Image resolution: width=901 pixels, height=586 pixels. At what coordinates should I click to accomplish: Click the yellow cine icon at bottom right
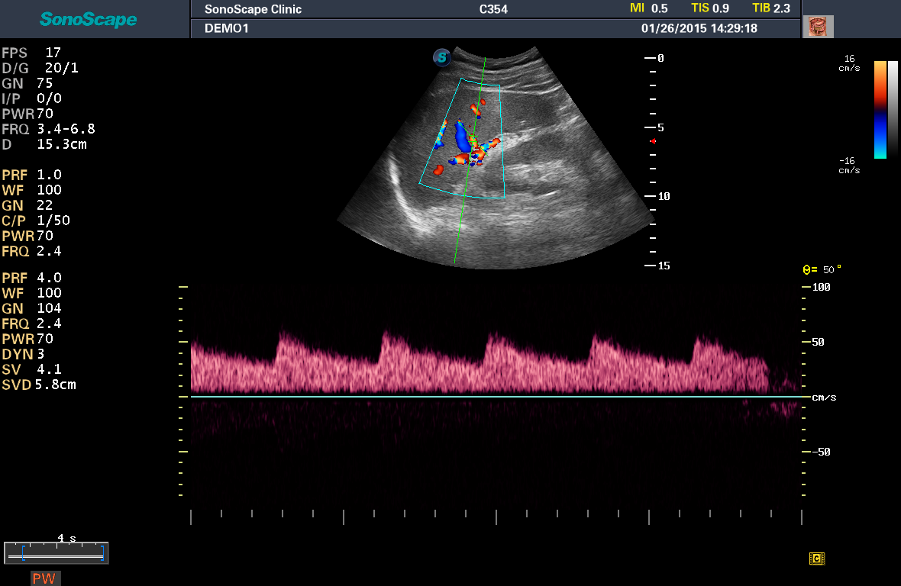(816, 559)
